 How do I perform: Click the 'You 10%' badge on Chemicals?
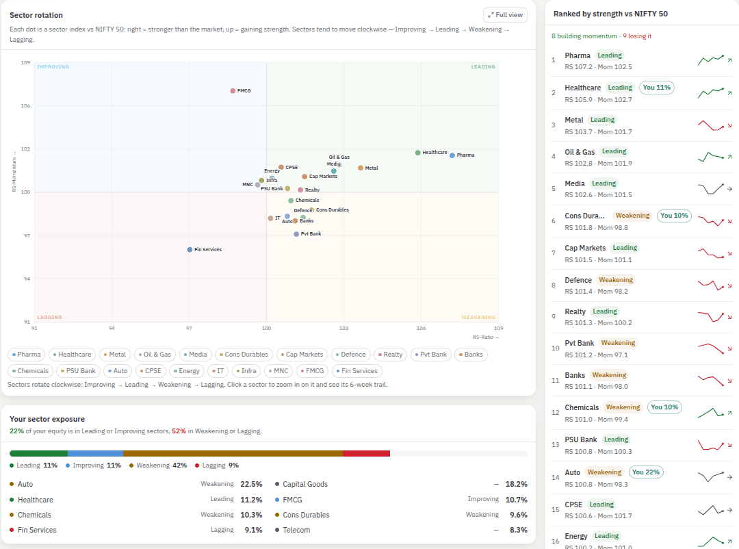(664, 407)
